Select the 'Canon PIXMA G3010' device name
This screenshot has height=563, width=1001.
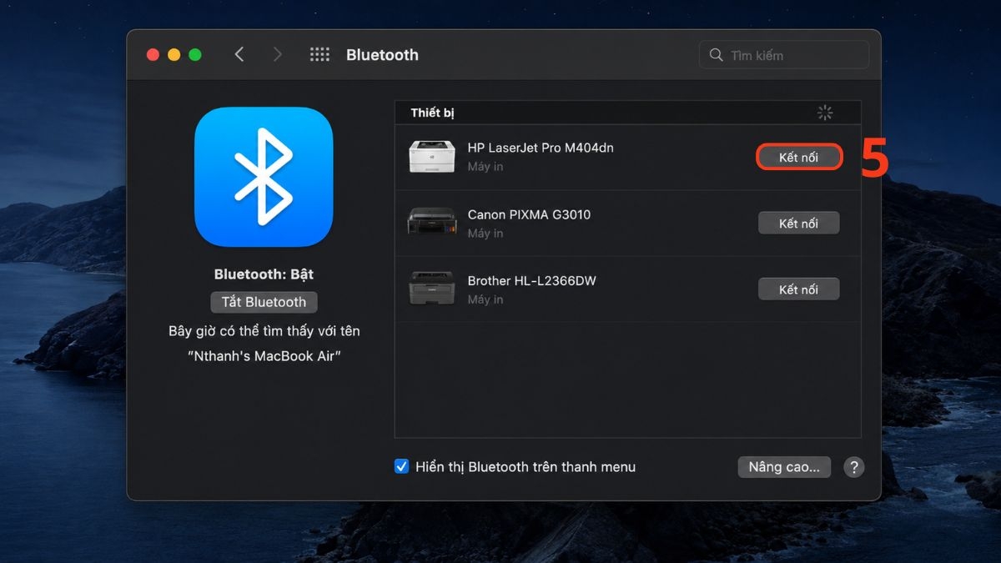[529, 214]
